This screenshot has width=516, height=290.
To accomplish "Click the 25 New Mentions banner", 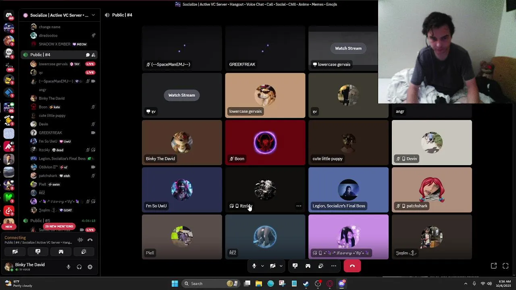I will click(59, 226).
